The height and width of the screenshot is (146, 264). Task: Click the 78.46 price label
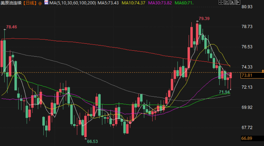click(x=11, y=27)
